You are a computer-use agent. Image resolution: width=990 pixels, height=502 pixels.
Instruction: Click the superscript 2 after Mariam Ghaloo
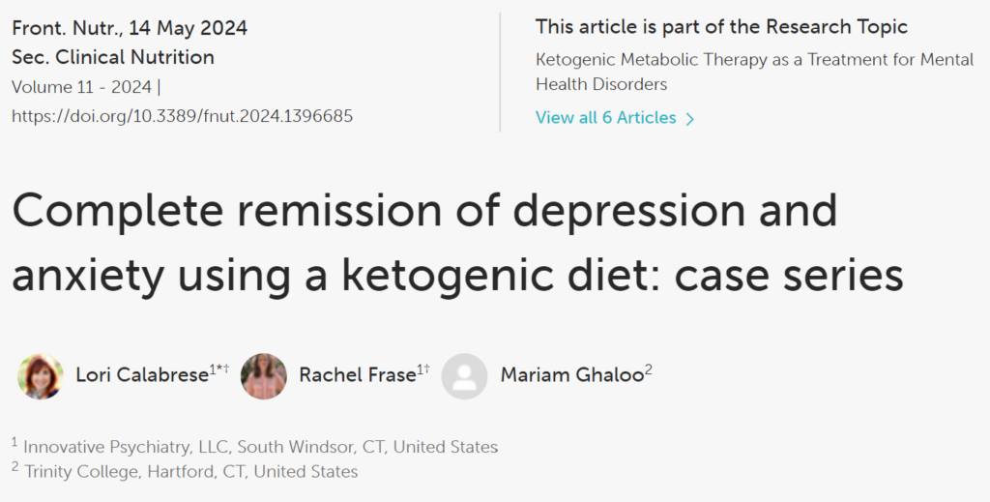(649, 369)
